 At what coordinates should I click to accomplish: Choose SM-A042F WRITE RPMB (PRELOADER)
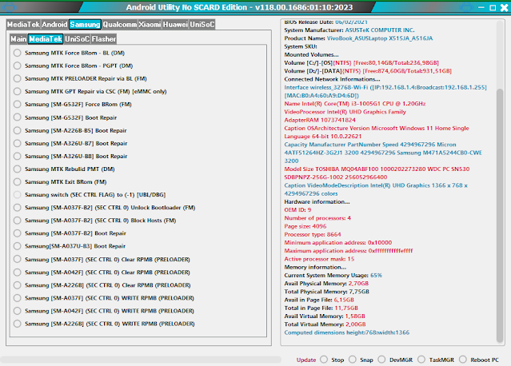(x=18, y=311)
